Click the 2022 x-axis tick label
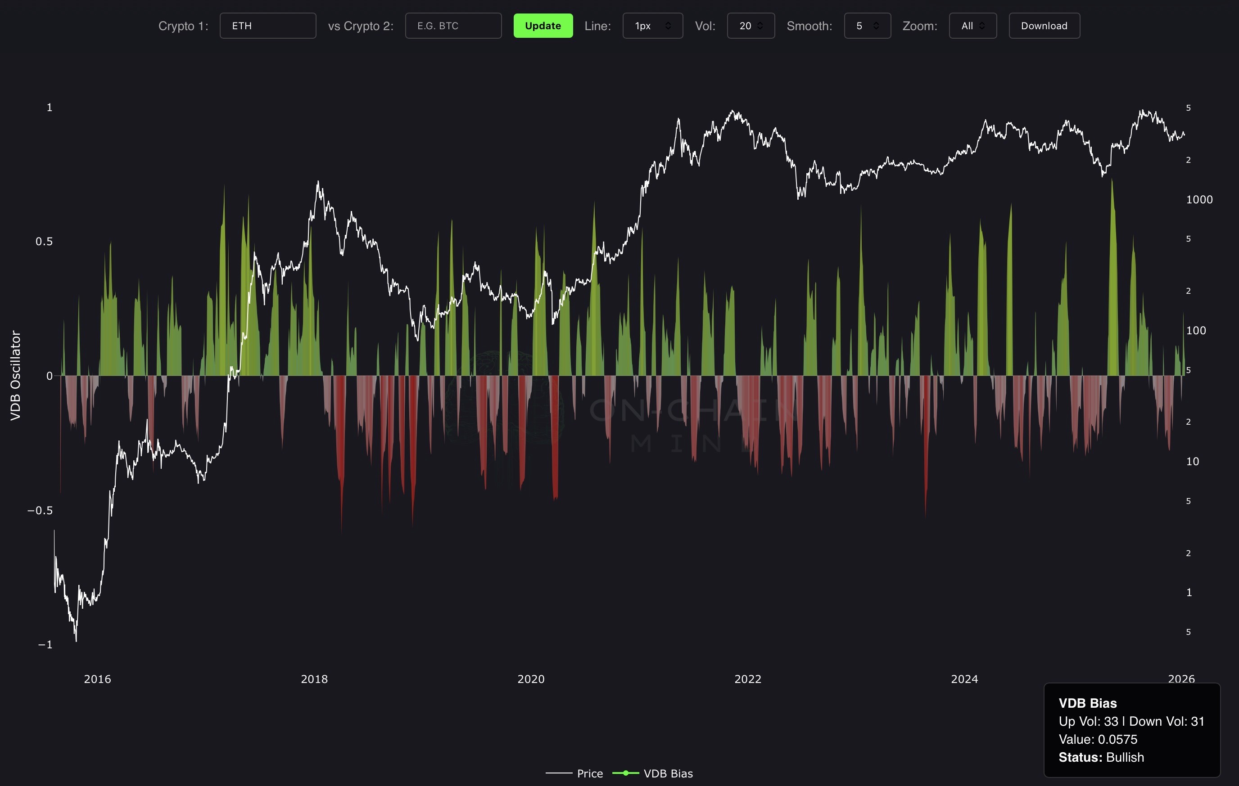Image resolution: width=1239 pixels, height=786 pixels. pos(748,678)
